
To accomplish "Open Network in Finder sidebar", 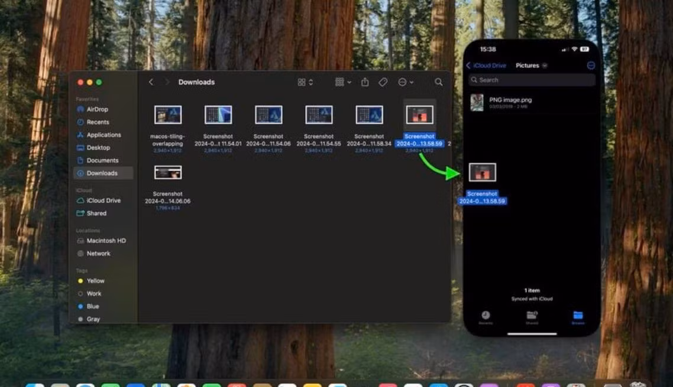I will point(103,254).
